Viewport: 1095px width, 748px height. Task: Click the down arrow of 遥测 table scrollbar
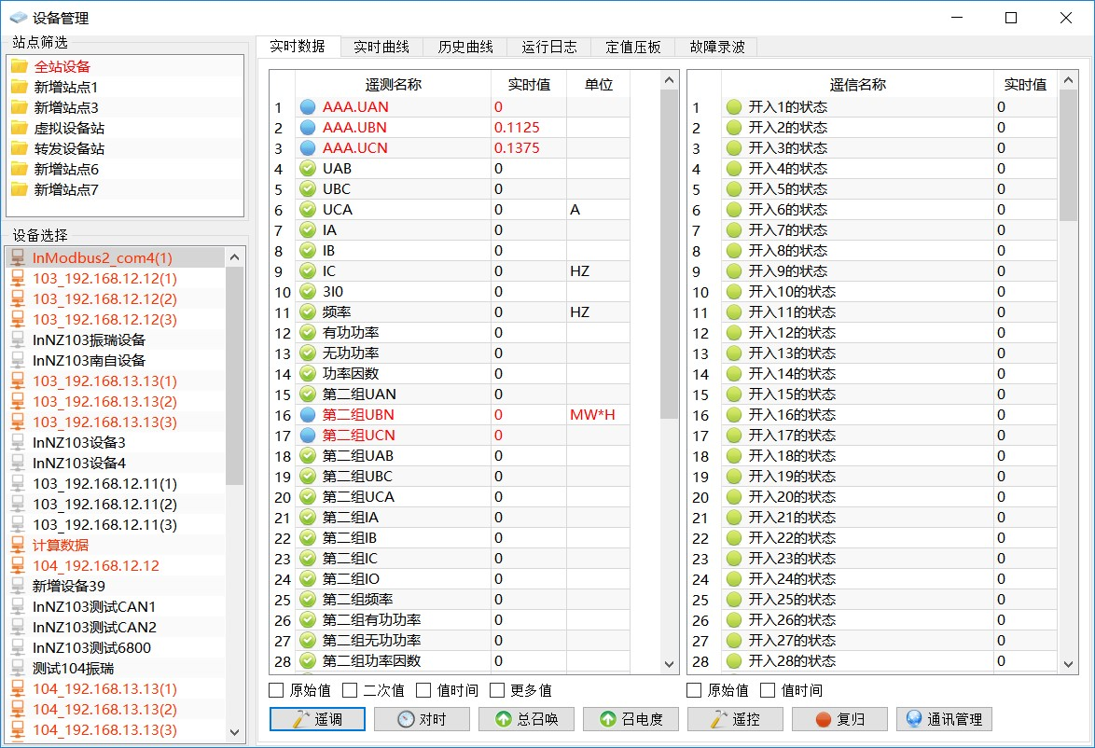[x=669, y=663]
